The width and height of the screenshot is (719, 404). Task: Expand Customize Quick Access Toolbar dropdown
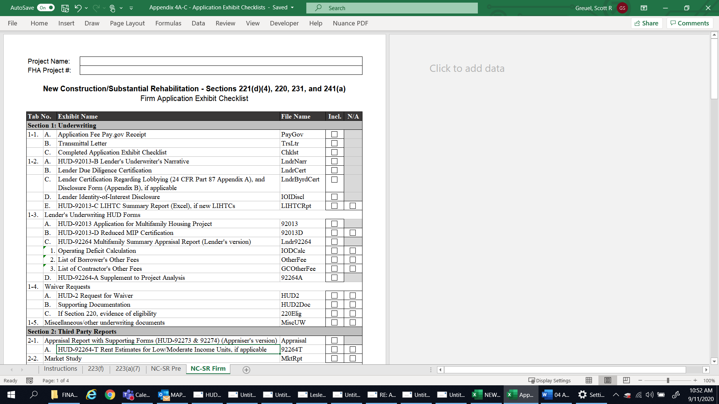(131, 8)
